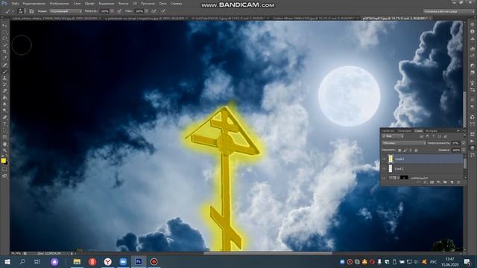477x268 pixels.
Task: Toggle lock position
Action: click(x=411, y=150)
